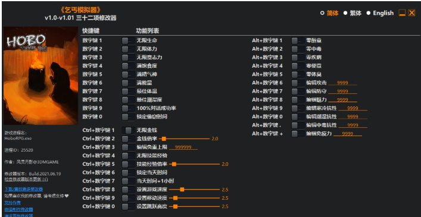Toggle 设置游戏速度 switch
Image resolution: width=421 pixels, height=217 pixels.
pyautogui.click(x=128, y=190)
